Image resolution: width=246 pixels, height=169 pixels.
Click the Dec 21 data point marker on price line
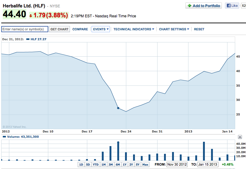coord(118,108)
